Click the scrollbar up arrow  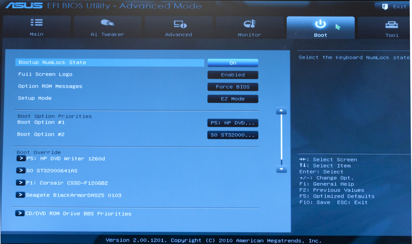[281, 111]
